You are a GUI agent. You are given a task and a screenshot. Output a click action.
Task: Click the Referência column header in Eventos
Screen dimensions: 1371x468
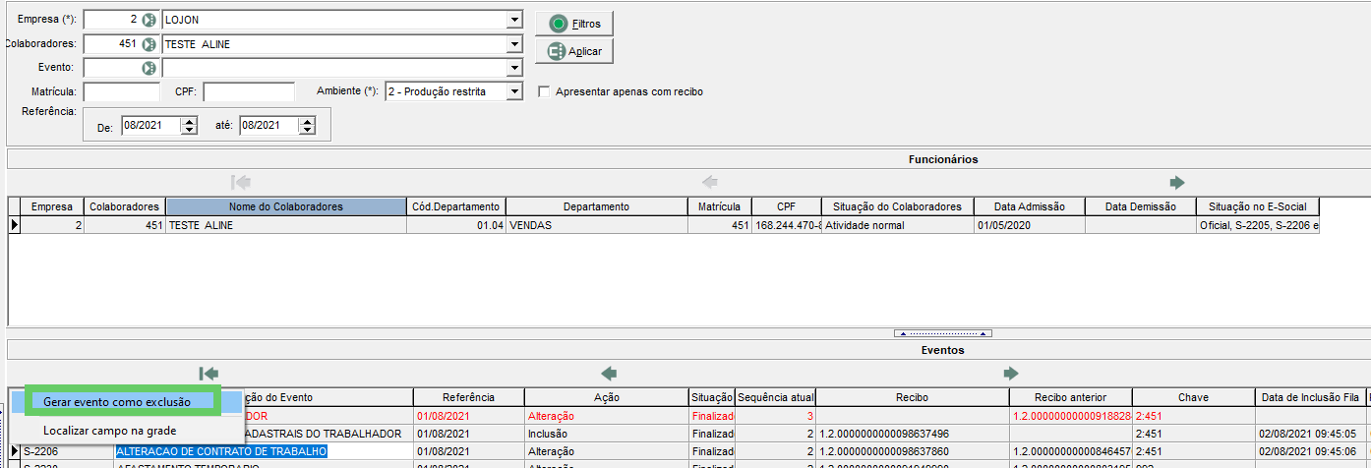coord(468,397)
